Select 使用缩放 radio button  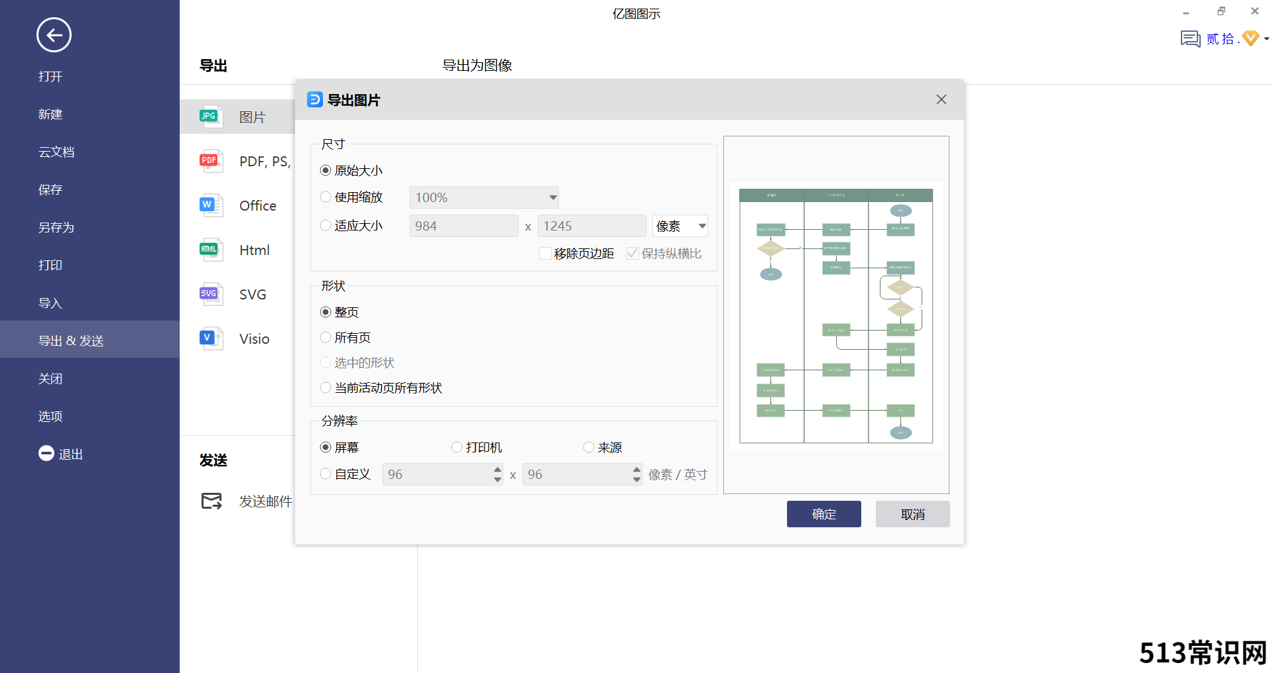click(326, 197)
